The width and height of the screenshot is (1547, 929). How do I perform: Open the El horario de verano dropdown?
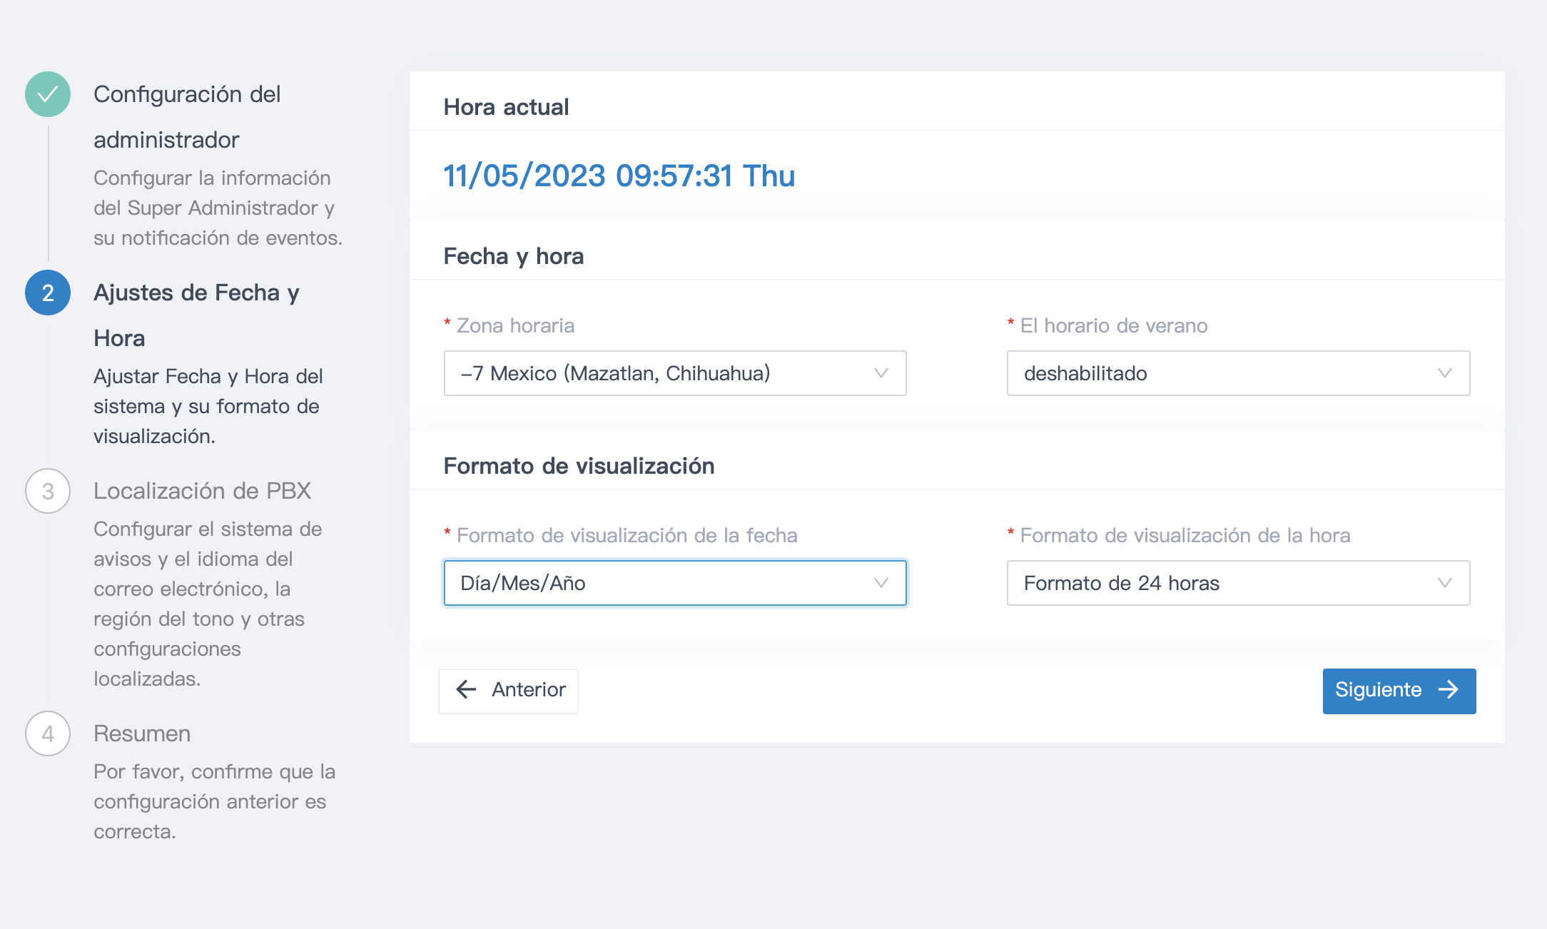pyautogui.click(x=1238, y=373)
